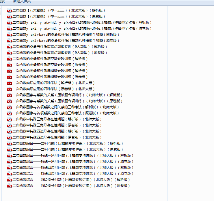This screenshot has height=201, width=214.
Task: Click PDF icon of 综合——特殊四边形问题 解析版
Action: point(10,168)
